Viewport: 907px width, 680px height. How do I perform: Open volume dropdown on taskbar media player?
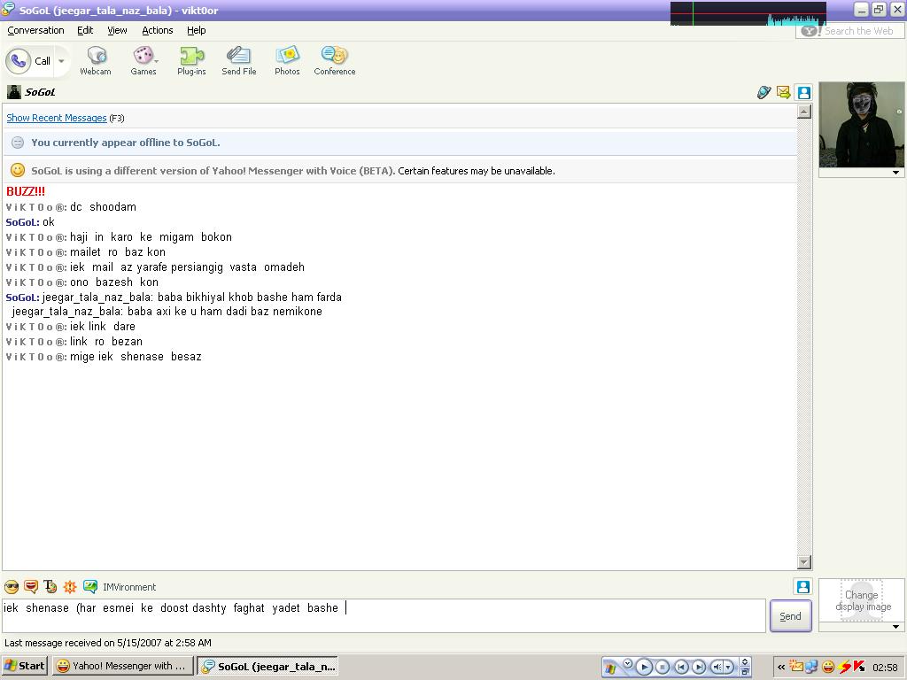(729, 667)
